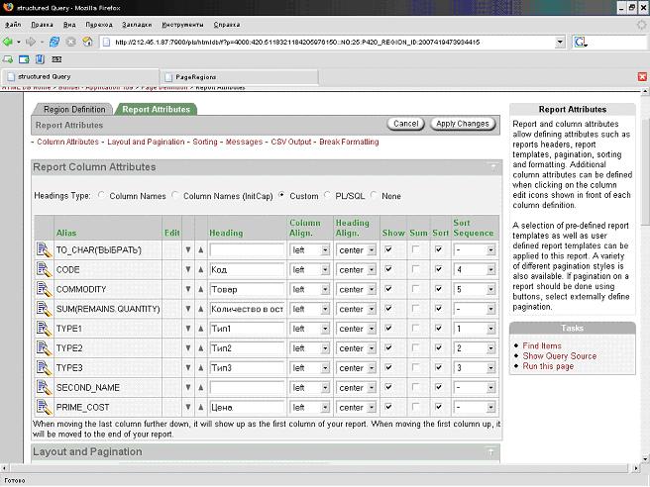Open edit icon for the TYPE1 column
Viewport: 650px width, 487px height.
[44, 329]
